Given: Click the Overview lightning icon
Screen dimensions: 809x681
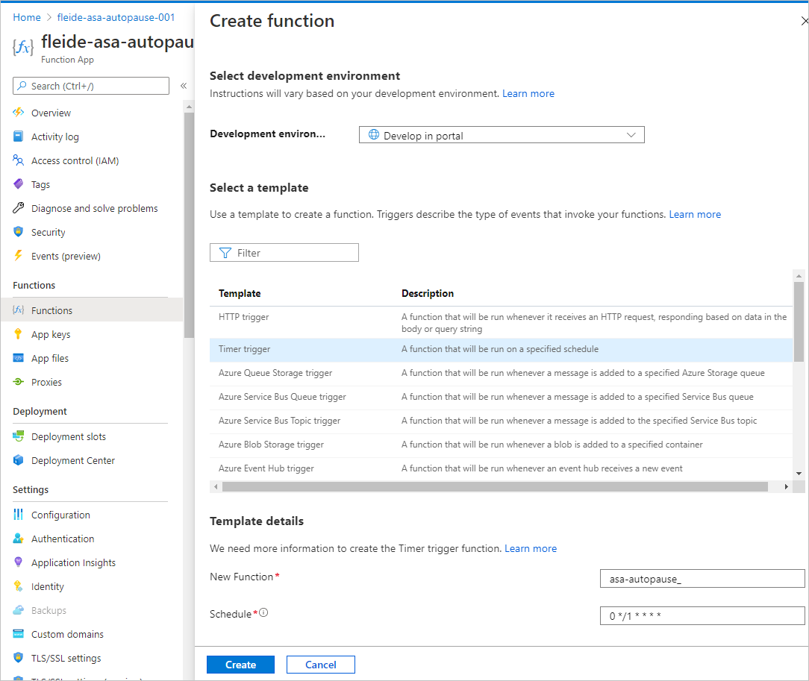Looking at the screenshot, I should tap(19, 113).
